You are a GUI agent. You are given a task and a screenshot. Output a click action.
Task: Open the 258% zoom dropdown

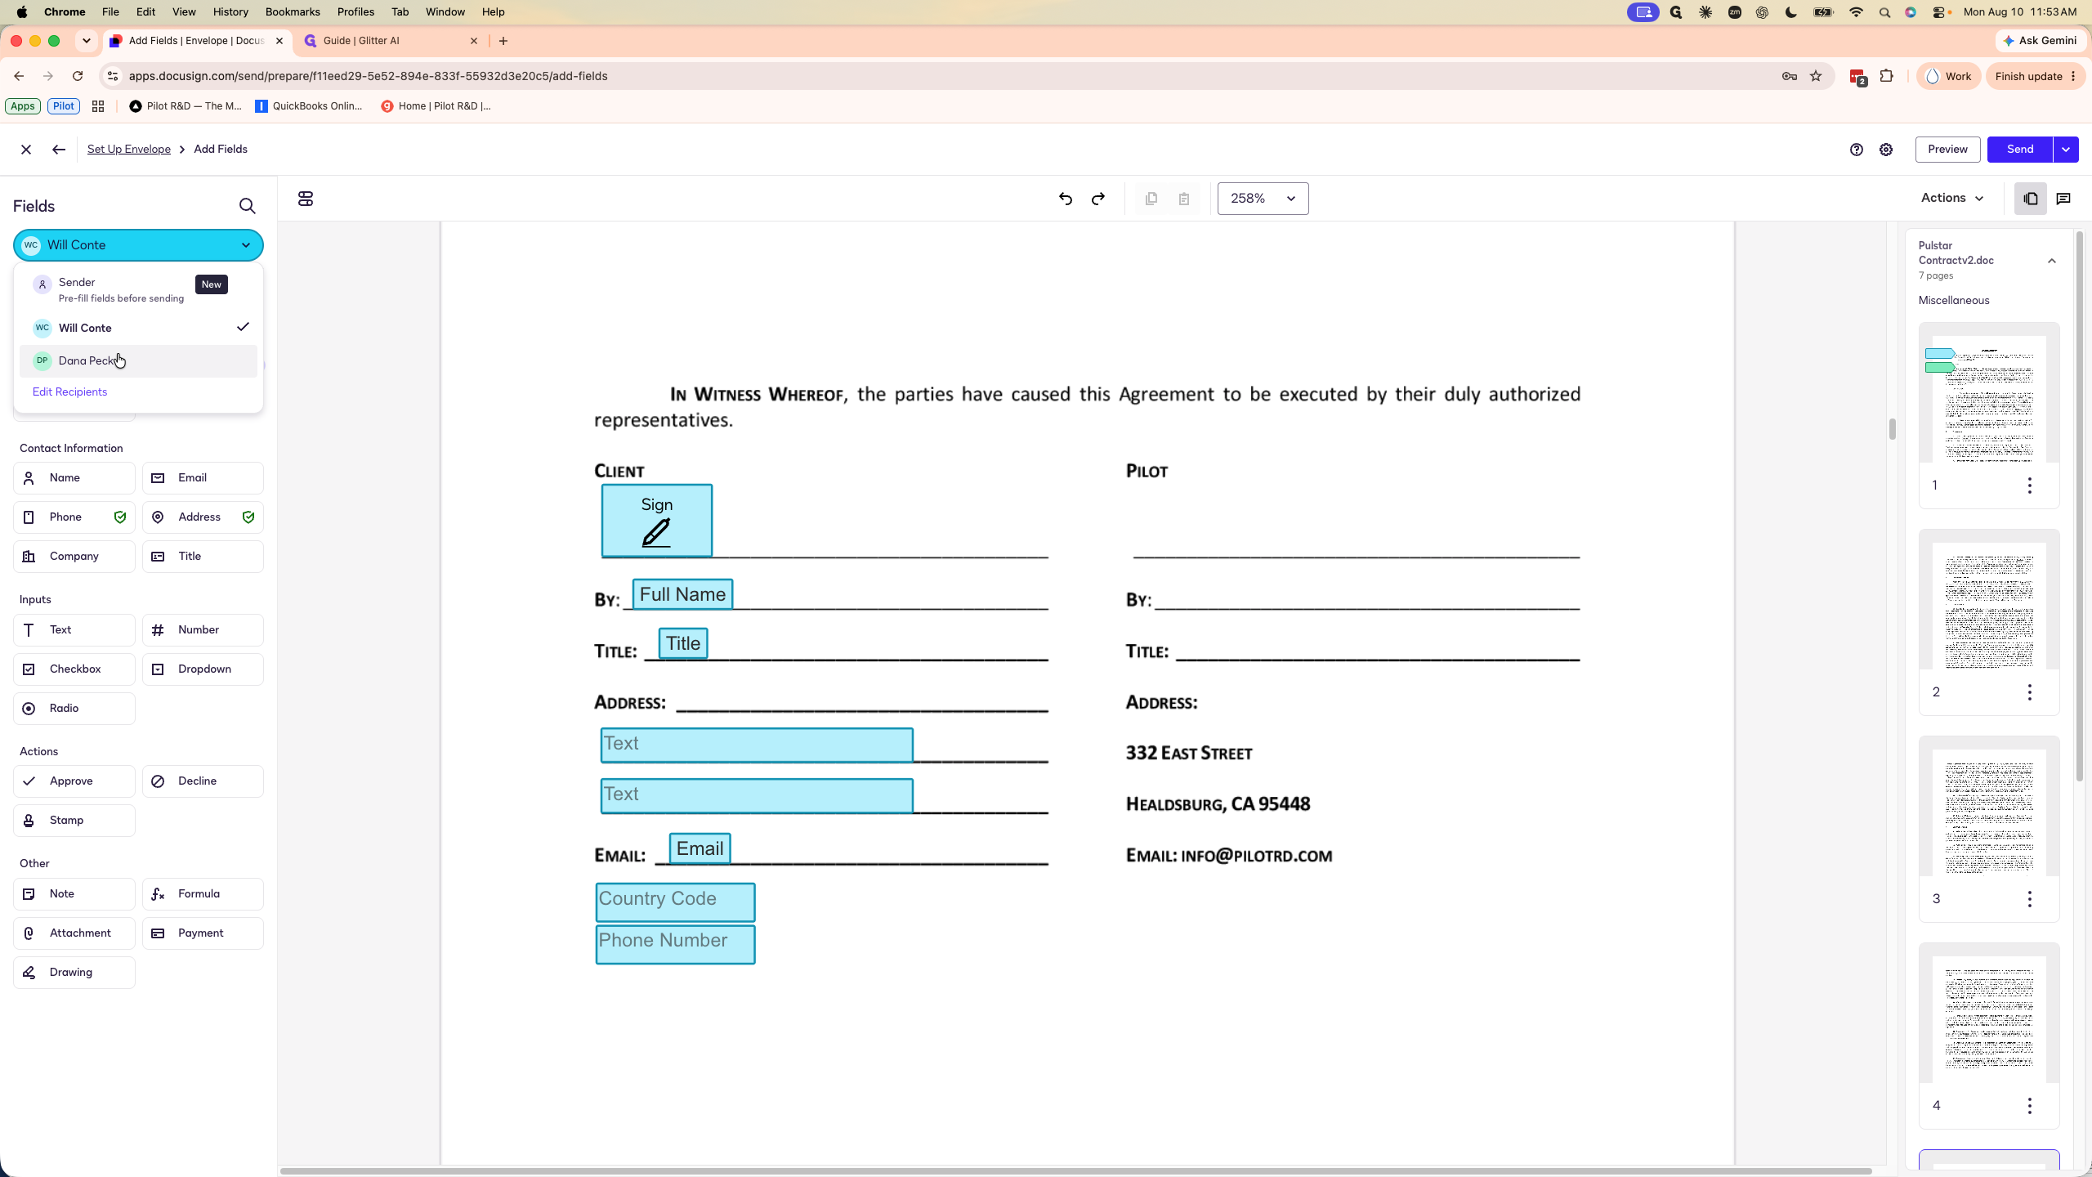(x=1263, y=199)
